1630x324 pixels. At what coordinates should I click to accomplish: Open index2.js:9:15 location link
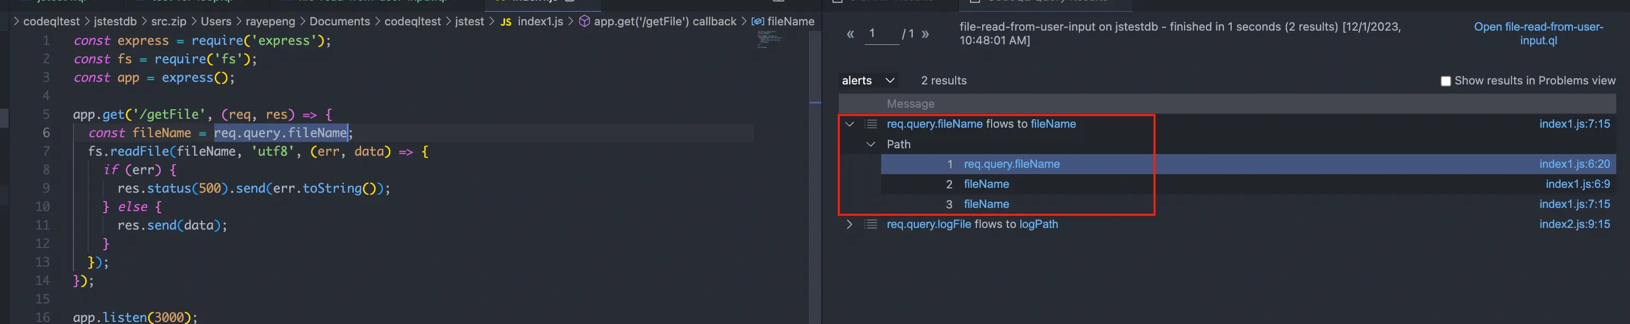coord(1574,224)
